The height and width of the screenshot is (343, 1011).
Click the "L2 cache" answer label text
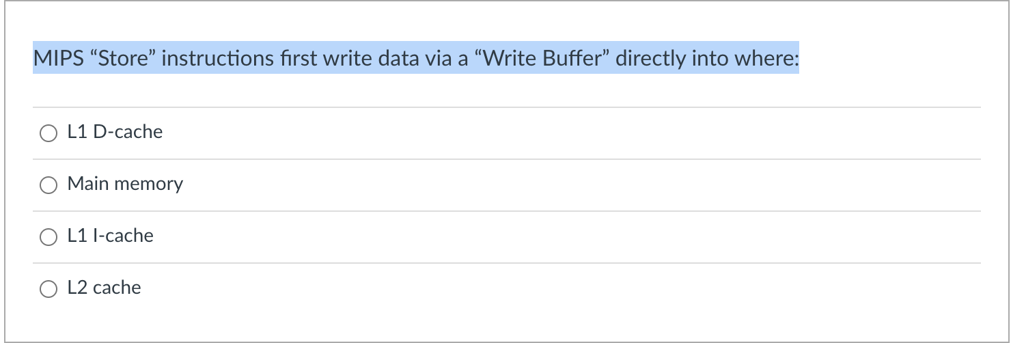pyautogui.click(x=104, y=288)
